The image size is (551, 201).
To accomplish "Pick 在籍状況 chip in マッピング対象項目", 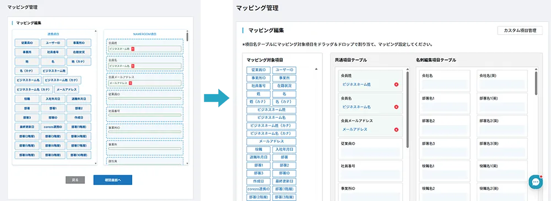I will click(x=284, y=86).
